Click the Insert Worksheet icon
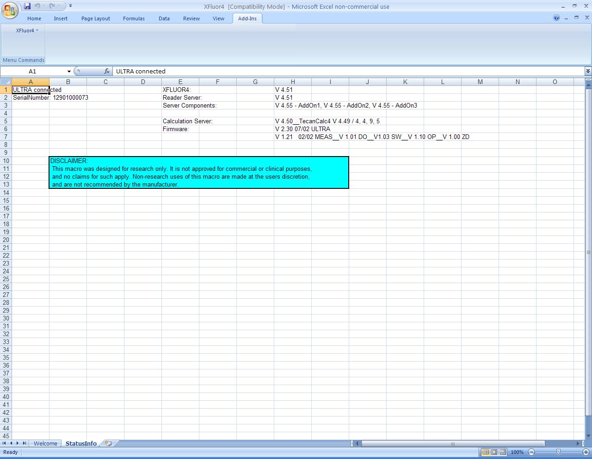The image size is (592, 459). 109,443
